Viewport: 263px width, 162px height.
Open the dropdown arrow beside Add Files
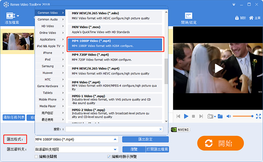click(18, 16)
